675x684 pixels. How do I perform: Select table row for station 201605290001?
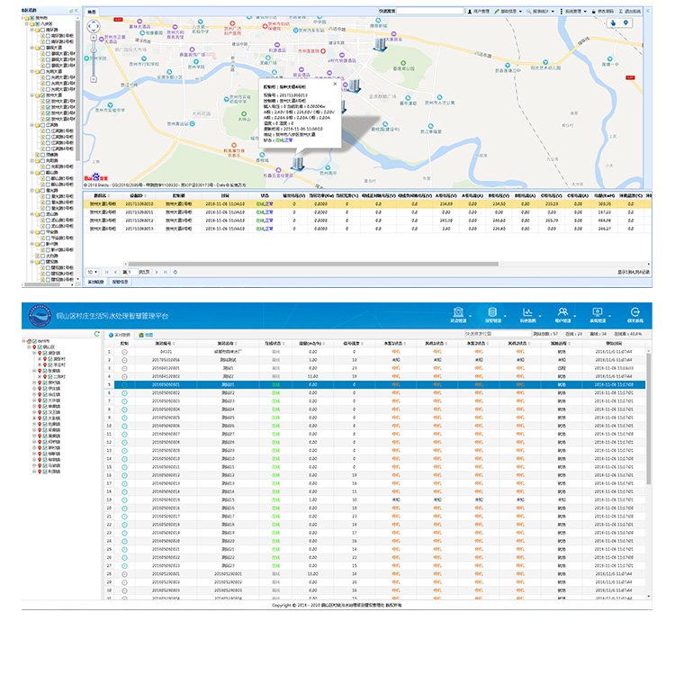375,574
